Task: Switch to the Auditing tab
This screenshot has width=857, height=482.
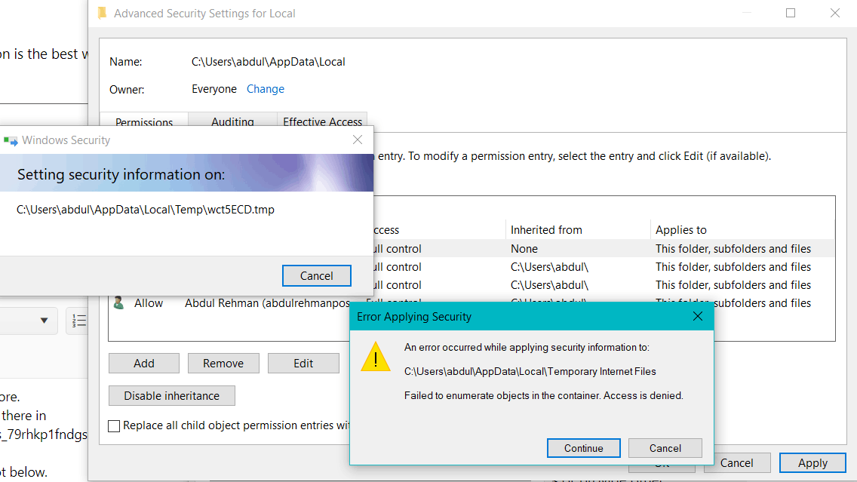Action: (233, 122)
